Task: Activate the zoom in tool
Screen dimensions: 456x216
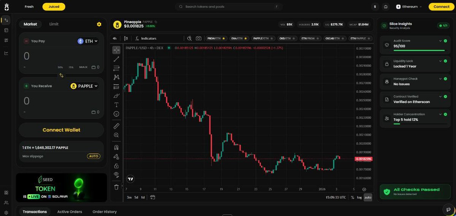Action: tap(116, 135)
